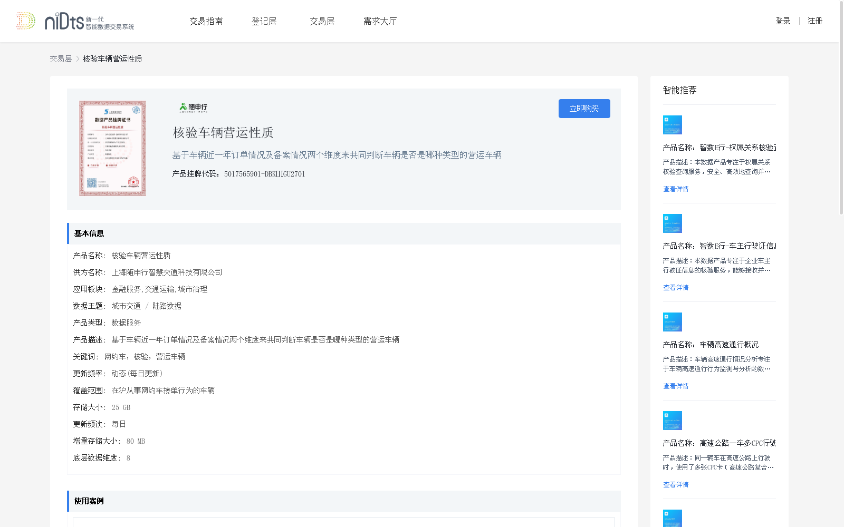
Task: Open the 交易指南 menu item
Action: (x=206, y=21)
